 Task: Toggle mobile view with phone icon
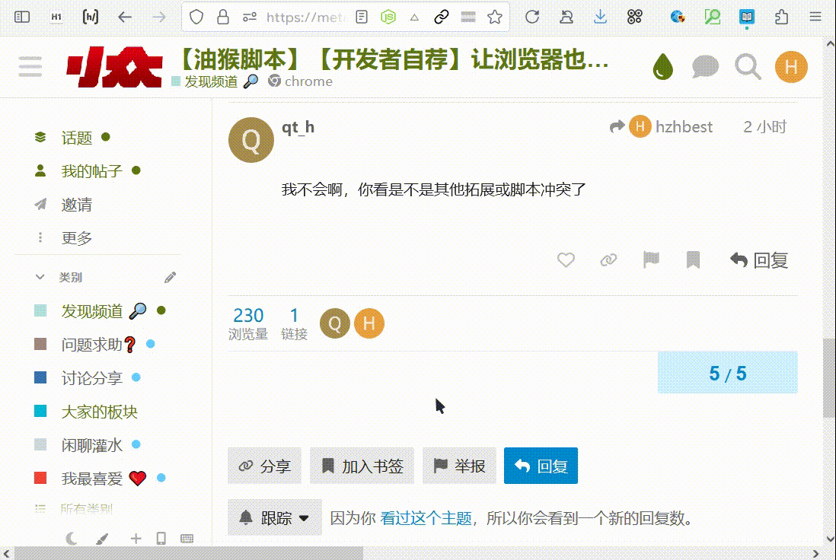[161, 539]
